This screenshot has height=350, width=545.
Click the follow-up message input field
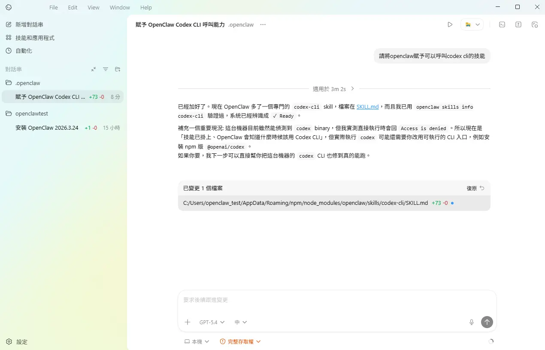337,300
